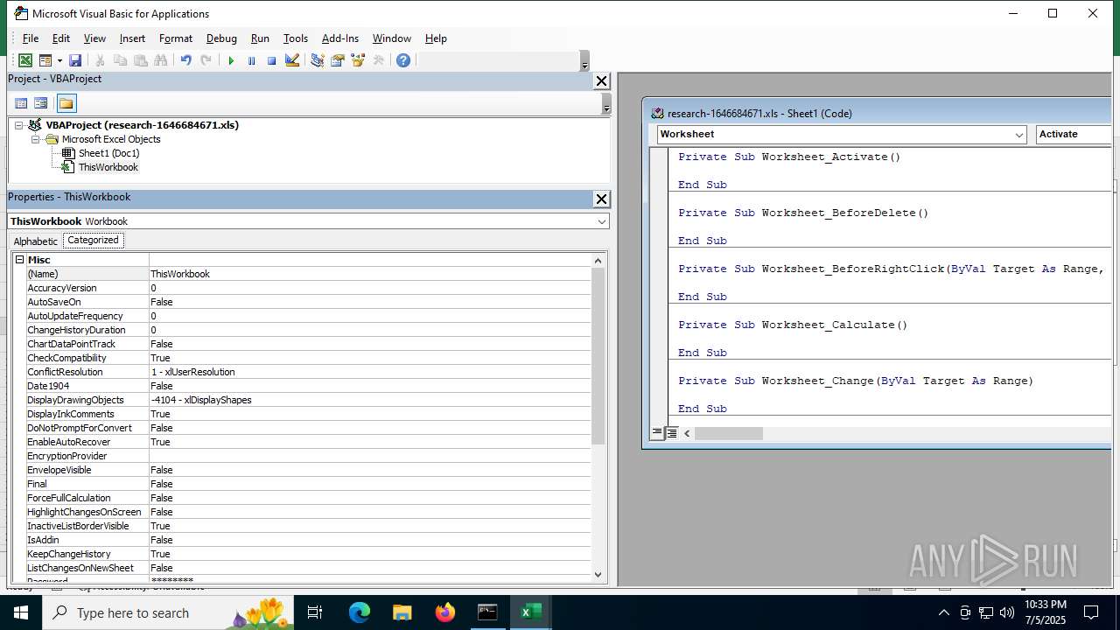Open the Debug menu
The height and width of the screenshot is (630, 1120).
coord(221,38)
